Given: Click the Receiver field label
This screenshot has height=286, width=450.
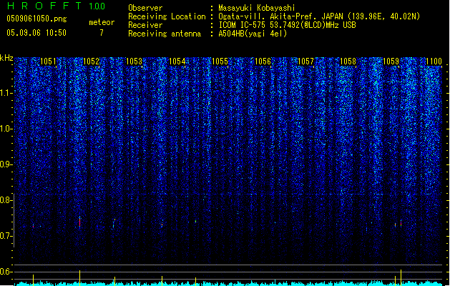Looking at the screenshot, I should [145, 25].
